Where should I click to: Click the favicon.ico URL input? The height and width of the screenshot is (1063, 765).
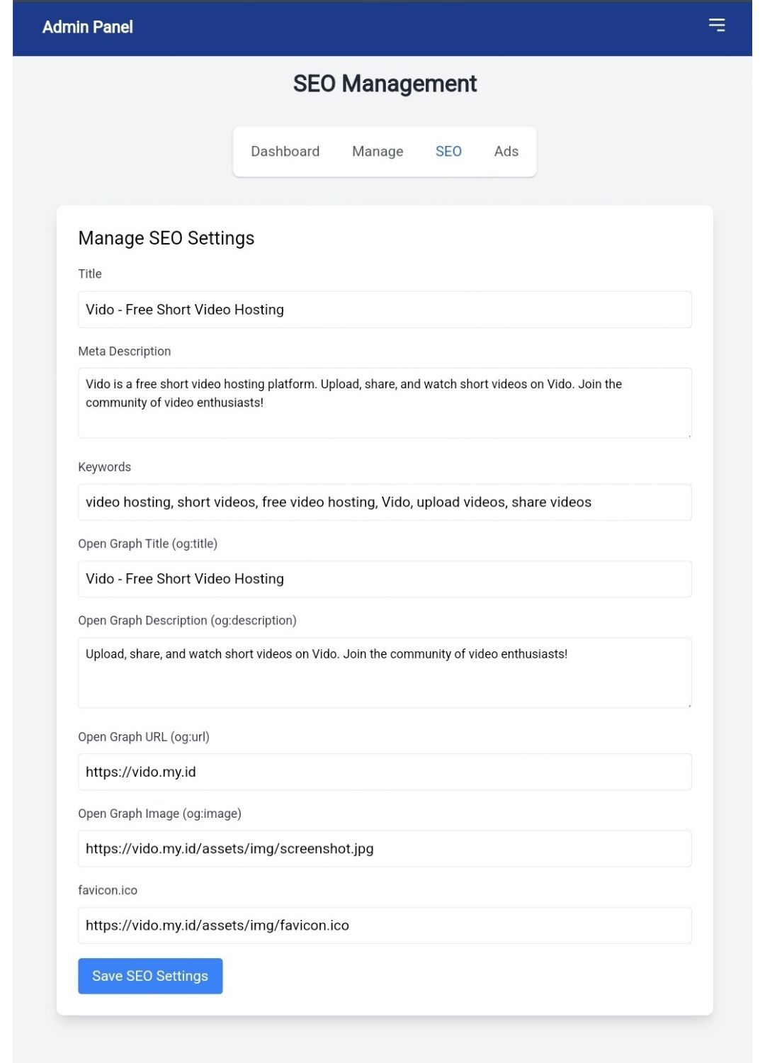(385, 926)
